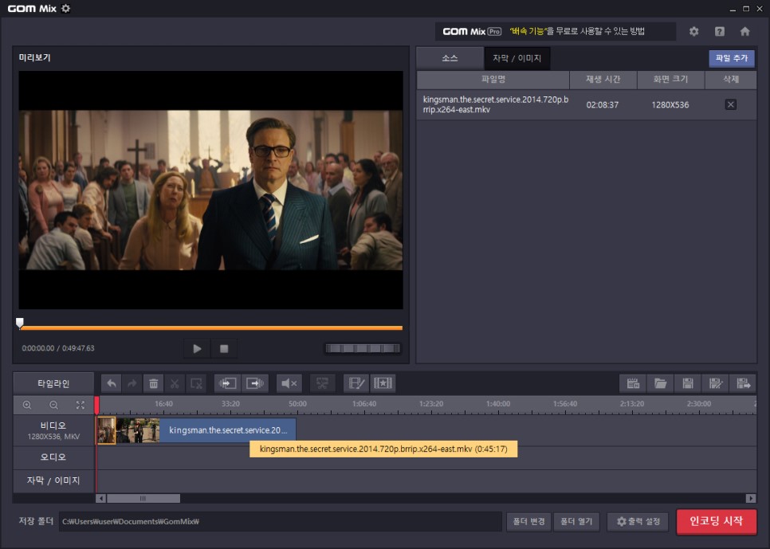
Task: Open the video effects film-star icon
Action: pyautogui.click(x=383, y=383)
